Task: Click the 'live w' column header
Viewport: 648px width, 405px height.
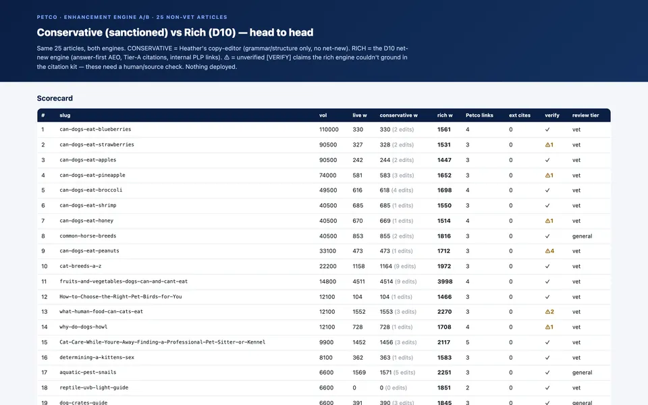Action: [x=360, y=115]
